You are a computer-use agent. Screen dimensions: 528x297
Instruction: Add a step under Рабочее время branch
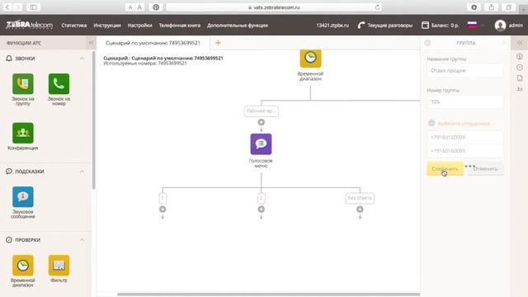tap(261, 122)
